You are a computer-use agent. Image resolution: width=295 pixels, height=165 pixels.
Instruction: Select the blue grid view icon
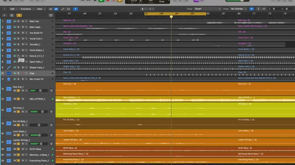click(56, 9)
